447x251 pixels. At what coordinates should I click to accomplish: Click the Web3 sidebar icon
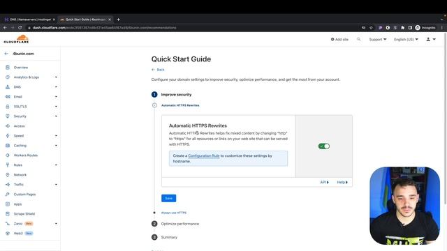[x=8, y=234]
